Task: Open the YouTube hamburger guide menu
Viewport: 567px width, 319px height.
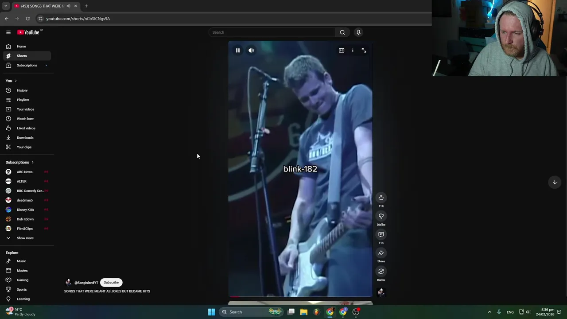Action: [8, 32]
